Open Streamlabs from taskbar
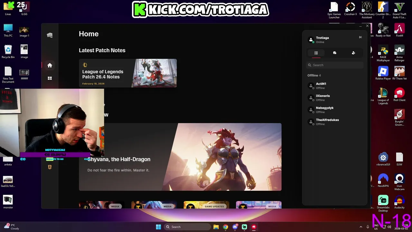Image resolution: width=412 pixels, height=232 pixels. pos(244,227)
